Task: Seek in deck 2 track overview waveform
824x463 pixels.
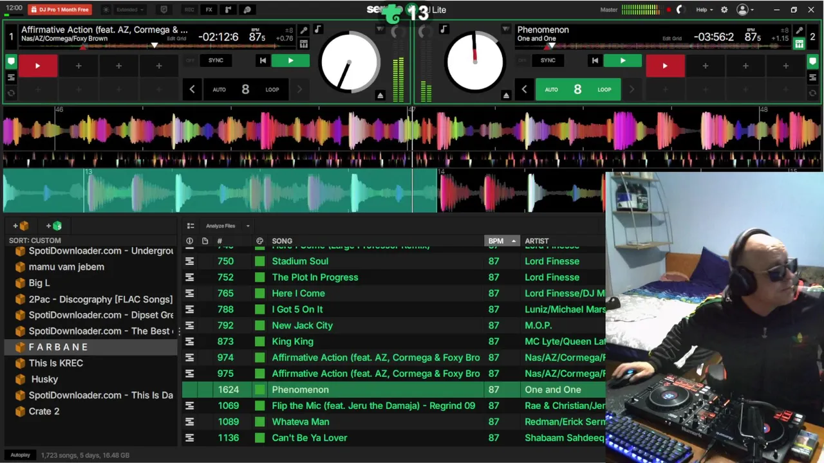Action: pyautogui.click(x=653, y=46)
